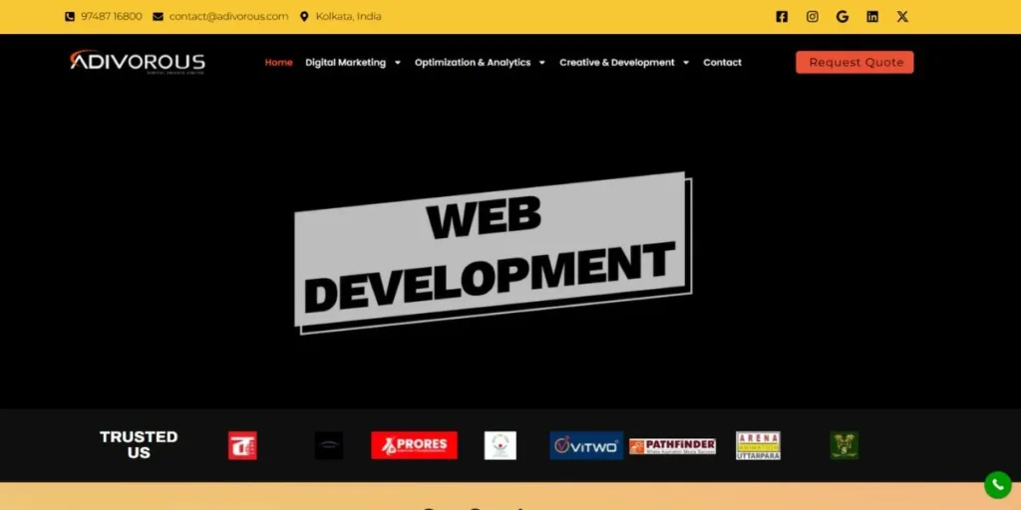This screenshot has width=1021, height=510.
Task: Call the number 97487 16800
Action: (x=112, y=16)
